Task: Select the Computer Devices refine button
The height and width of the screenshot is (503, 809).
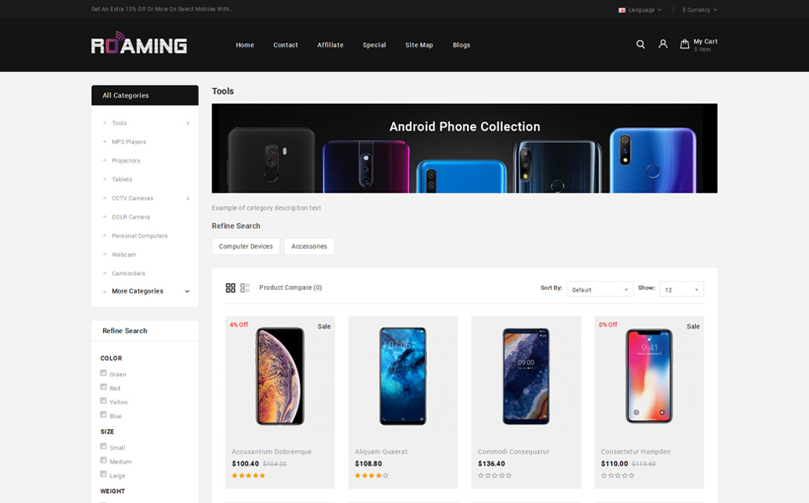Action: pyautogui.click(x=246, y=246)
